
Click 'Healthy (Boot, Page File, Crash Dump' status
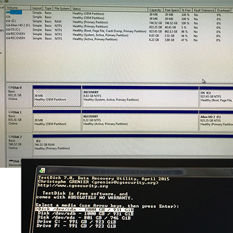tap(109, 31)
